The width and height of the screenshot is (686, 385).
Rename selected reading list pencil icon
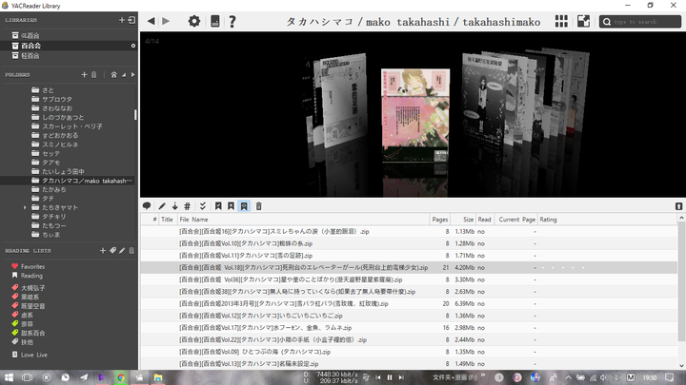(x=122, y=251)
